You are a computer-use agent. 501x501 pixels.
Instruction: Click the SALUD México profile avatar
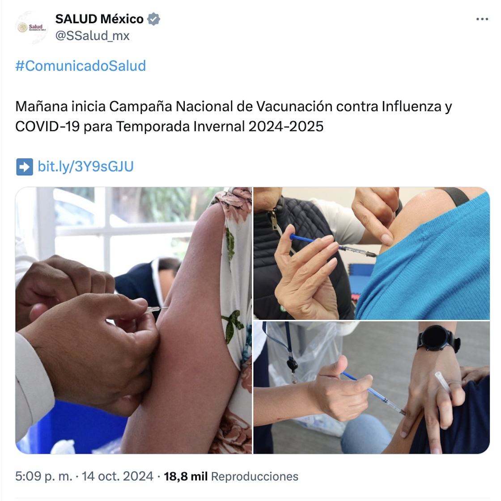click(x=31, y=27)
